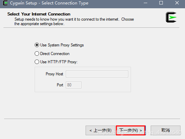
Task: Click into the Port field showing 80
Action: point(73,85)
